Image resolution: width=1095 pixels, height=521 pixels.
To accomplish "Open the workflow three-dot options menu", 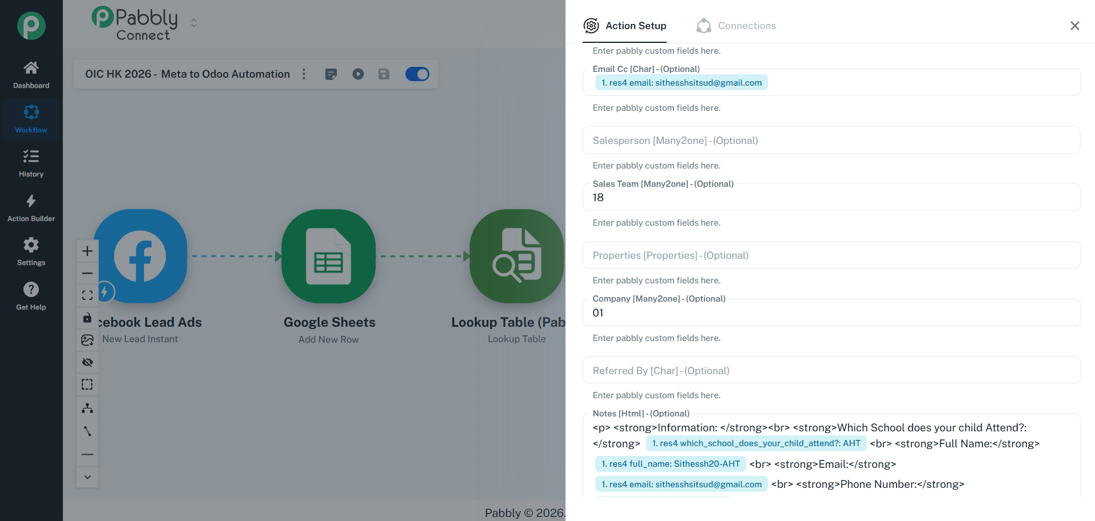I will [x=304, y=74].
